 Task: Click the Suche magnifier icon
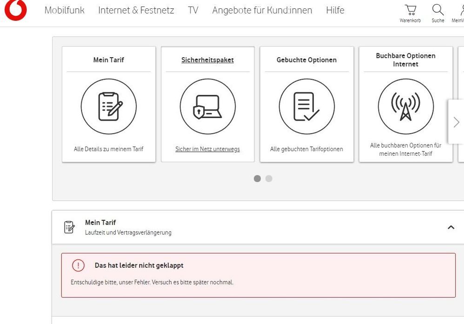pyautogui.click(x=437, y=10)
